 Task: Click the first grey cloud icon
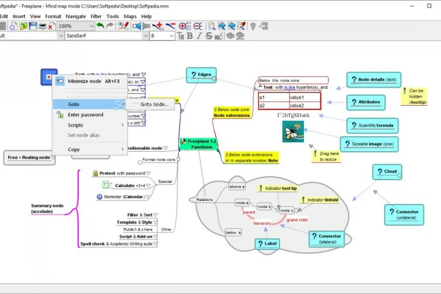[230, 36]
